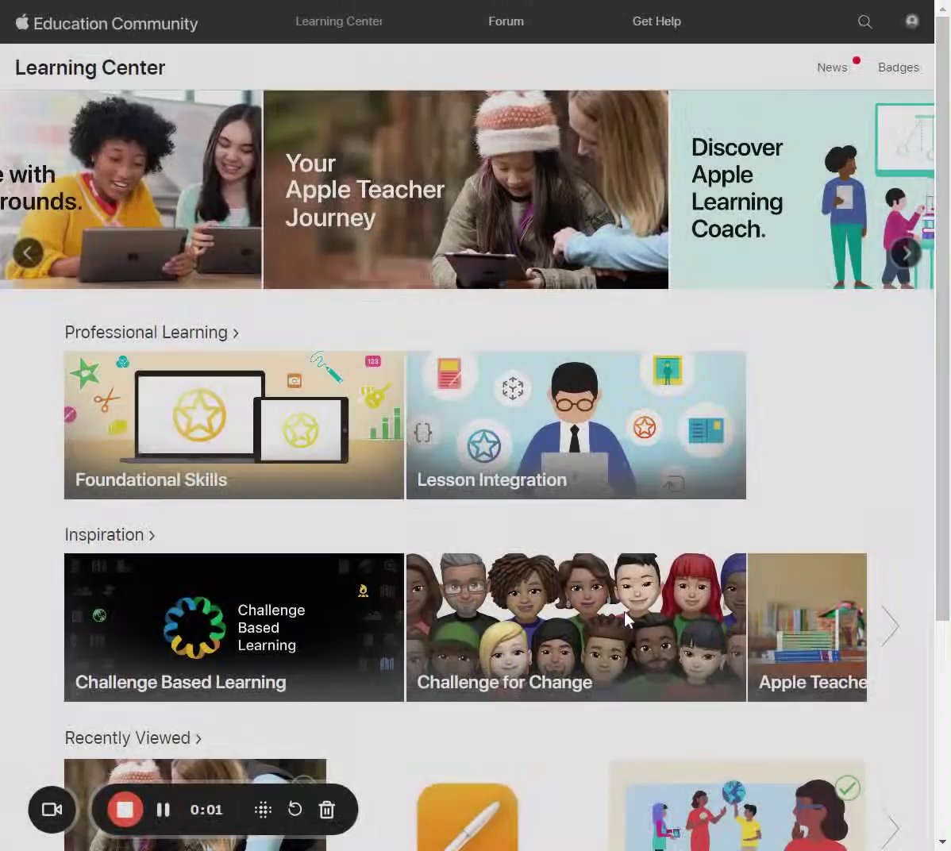Open the Apple Teacher inspiration card
The width and height of the screenshot is (951, 851).
point(807,627)
